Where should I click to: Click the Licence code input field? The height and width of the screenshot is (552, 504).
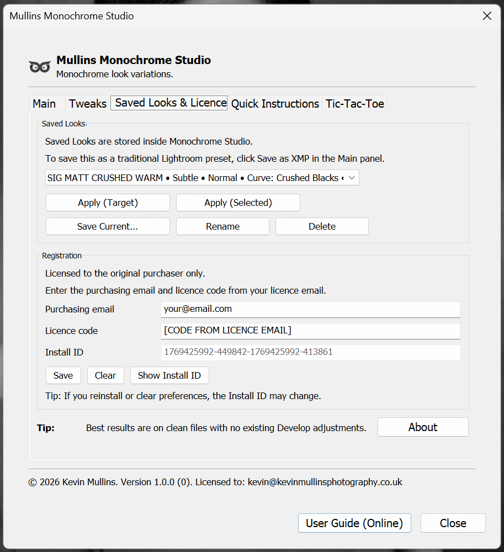310,331
